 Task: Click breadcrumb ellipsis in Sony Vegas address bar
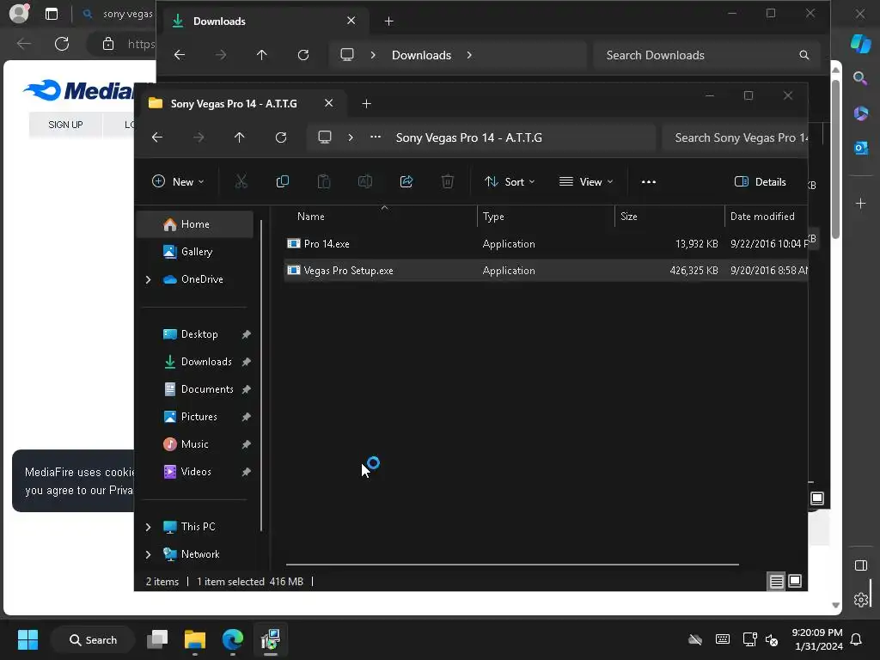tap(376, 137)
